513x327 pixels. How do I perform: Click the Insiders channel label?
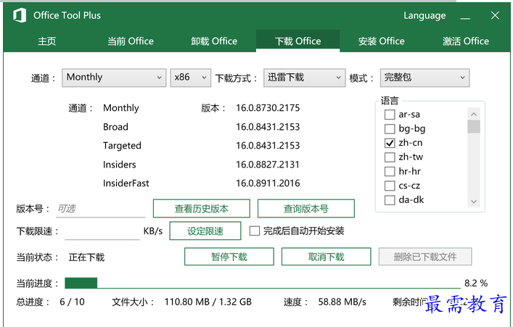pyautogui.click(x=120, y=165)
